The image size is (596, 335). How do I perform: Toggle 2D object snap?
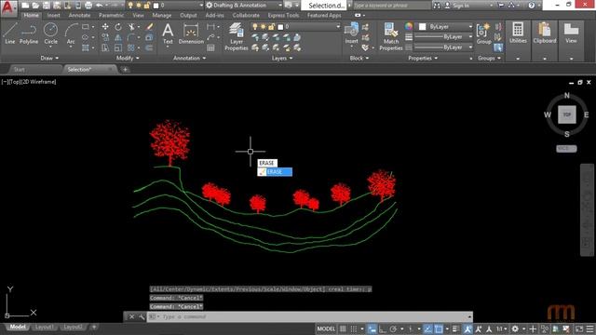pos(439,328)
